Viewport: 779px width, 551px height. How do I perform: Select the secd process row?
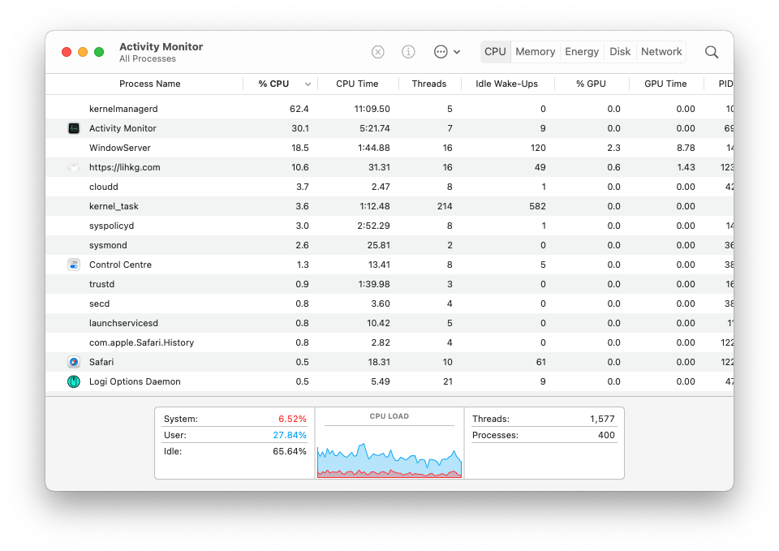pos(389,303)
